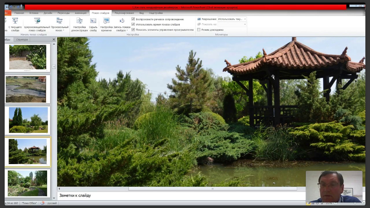Click thumbnail pane scroll up arrow
The width and height of the screenshot is (370, 208).
click(x=54, y=44)
